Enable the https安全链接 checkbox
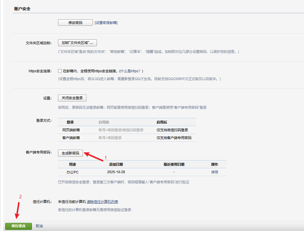Image resolution: width=304 pixels, height=231 pixels. [60, 71]
